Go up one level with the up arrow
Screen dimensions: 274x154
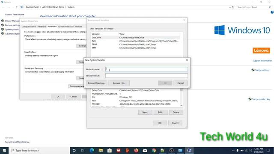point(17,7)
